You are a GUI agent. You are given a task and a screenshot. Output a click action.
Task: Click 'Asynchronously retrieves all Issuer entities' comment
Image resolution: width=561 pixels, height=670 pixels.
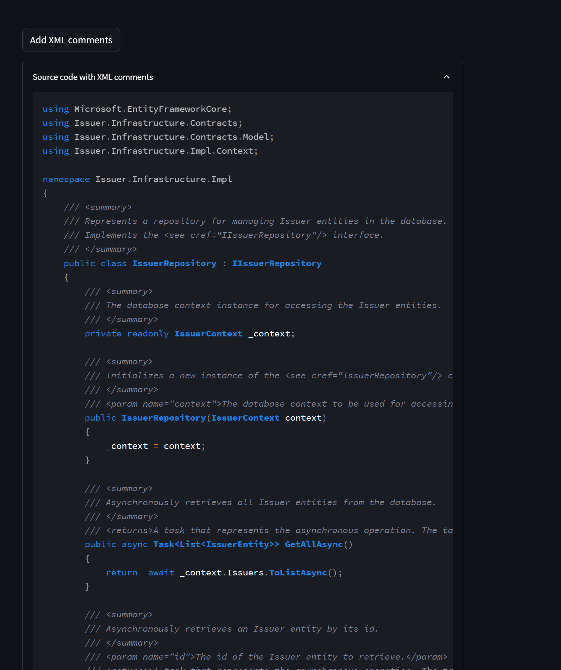(x=261, y=502)
